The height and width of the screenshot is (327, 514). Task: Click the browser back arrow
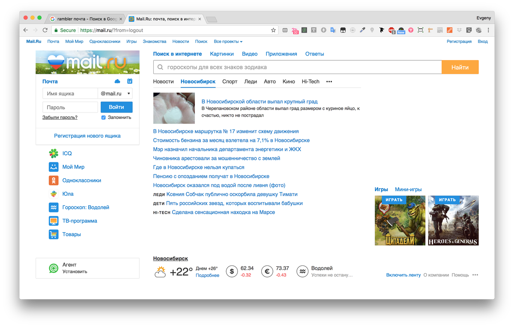click(x=26, y=30)
